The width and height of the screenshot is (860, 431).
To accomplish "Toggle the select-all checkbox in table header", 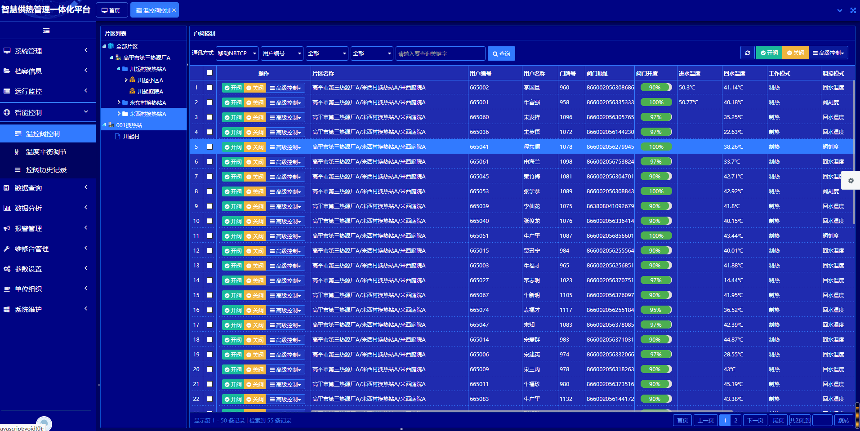I will pos(209,73).
